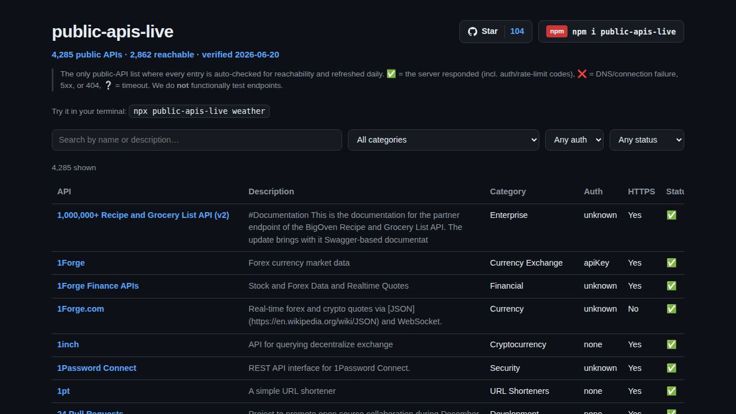The height and width of the screenshot is (414, 736).
Task: Click the Description column header
Action: coord(271,191)
